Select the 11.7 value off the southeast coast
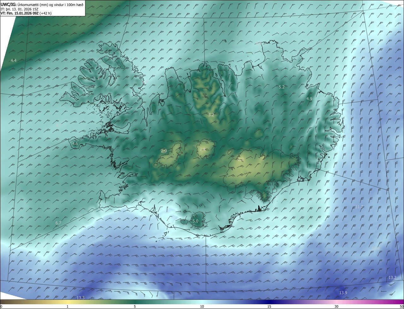The width and height of the screenshot is (404, 309). point(359,207)
